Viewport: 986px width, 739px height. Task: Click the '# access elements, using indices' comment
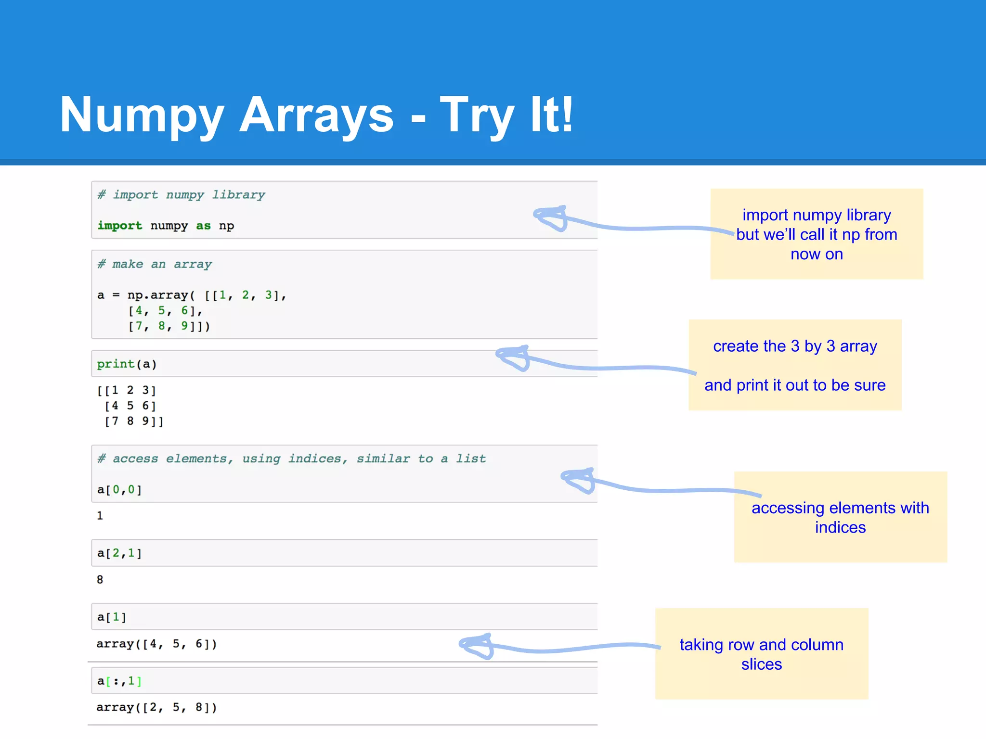292,459
